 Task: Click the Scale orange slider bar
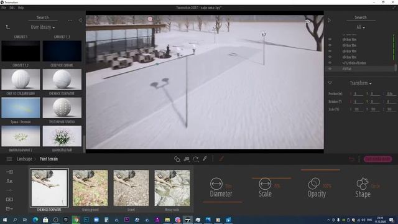[x=271, y=179]
